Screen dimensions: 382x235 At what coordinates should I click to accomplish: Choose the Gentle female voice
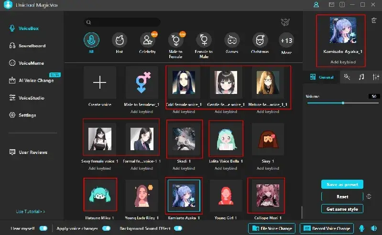226,82
